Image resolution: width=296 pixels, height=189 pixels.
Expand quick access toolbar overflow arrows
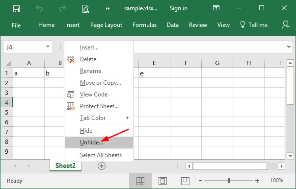click(108, 9)
